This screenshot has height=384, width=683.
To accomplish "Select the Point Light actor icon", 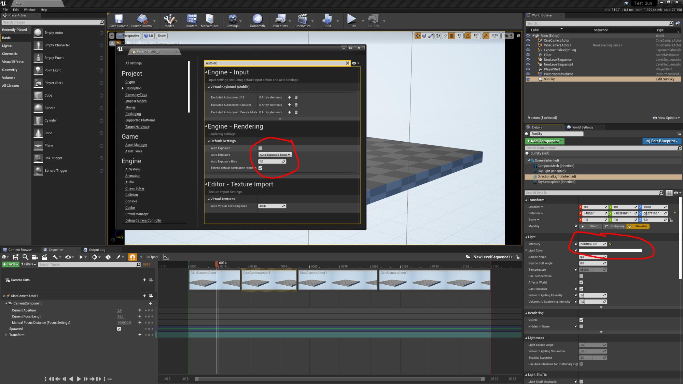I will pyautogui.click(x=38, y=70).
